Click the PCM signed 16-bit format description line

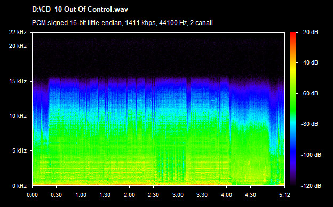click(x=122, y=23)
